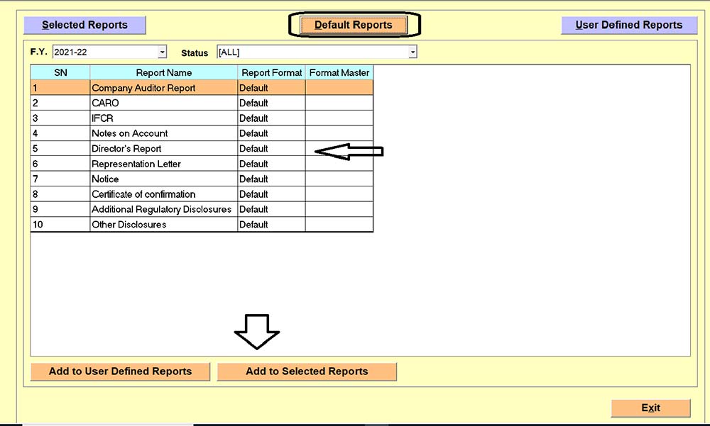Select Notes on Account report
The width and height of the screenshot is (710, 426).
(x=163, y=133)
